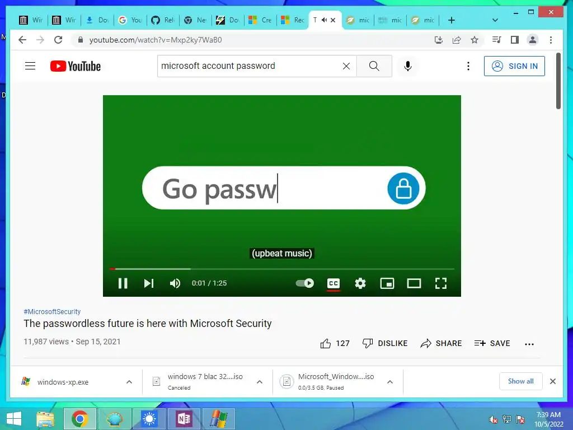Open the Chrome three-dot menu
573x430 pixels.
(551, 40)
